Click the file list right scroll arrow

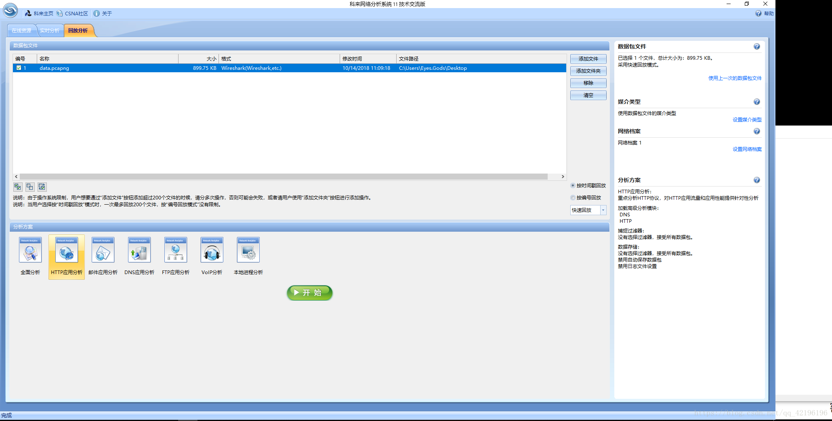point(563,177)
